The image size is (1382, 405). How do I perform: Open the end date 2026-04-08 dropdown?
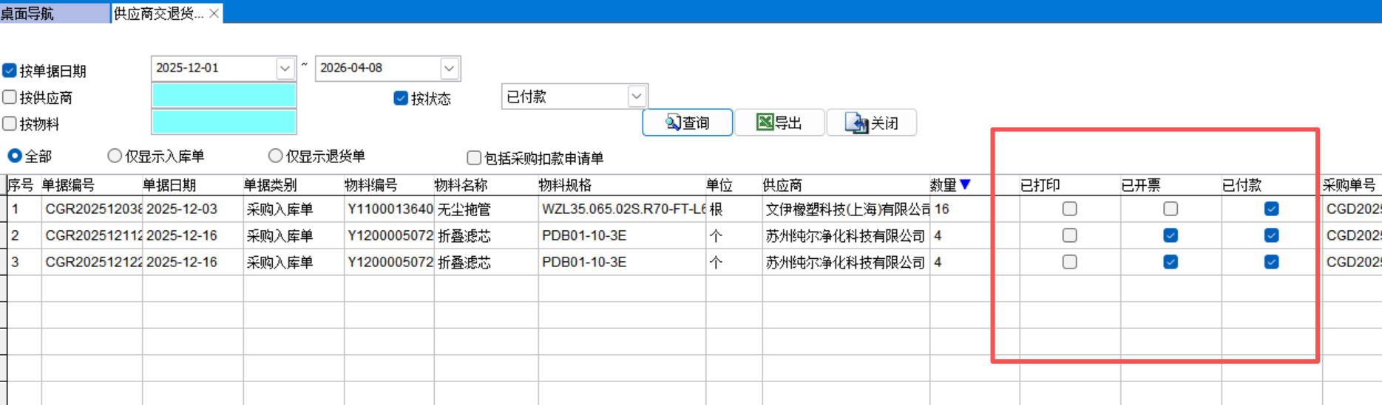pos(449,69)
